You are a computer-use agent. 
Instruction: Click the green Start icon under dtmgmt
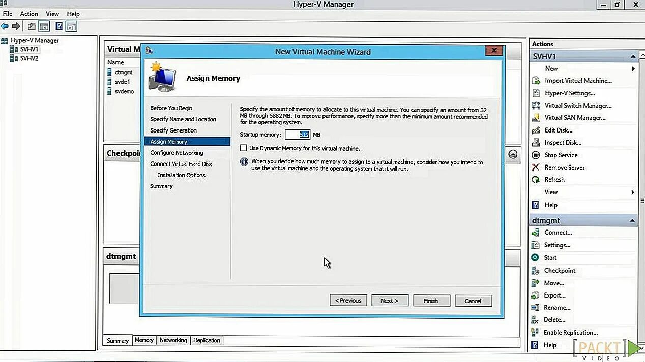(x=535, y=258)
